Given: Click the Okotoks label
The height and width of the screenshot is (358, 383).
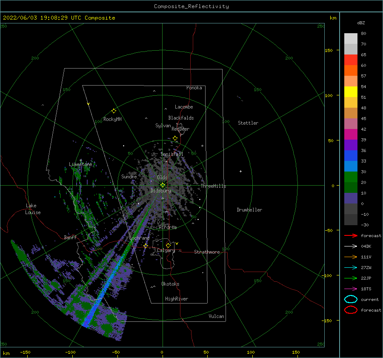Looking at the screenshot, I should tap(170, 284).
